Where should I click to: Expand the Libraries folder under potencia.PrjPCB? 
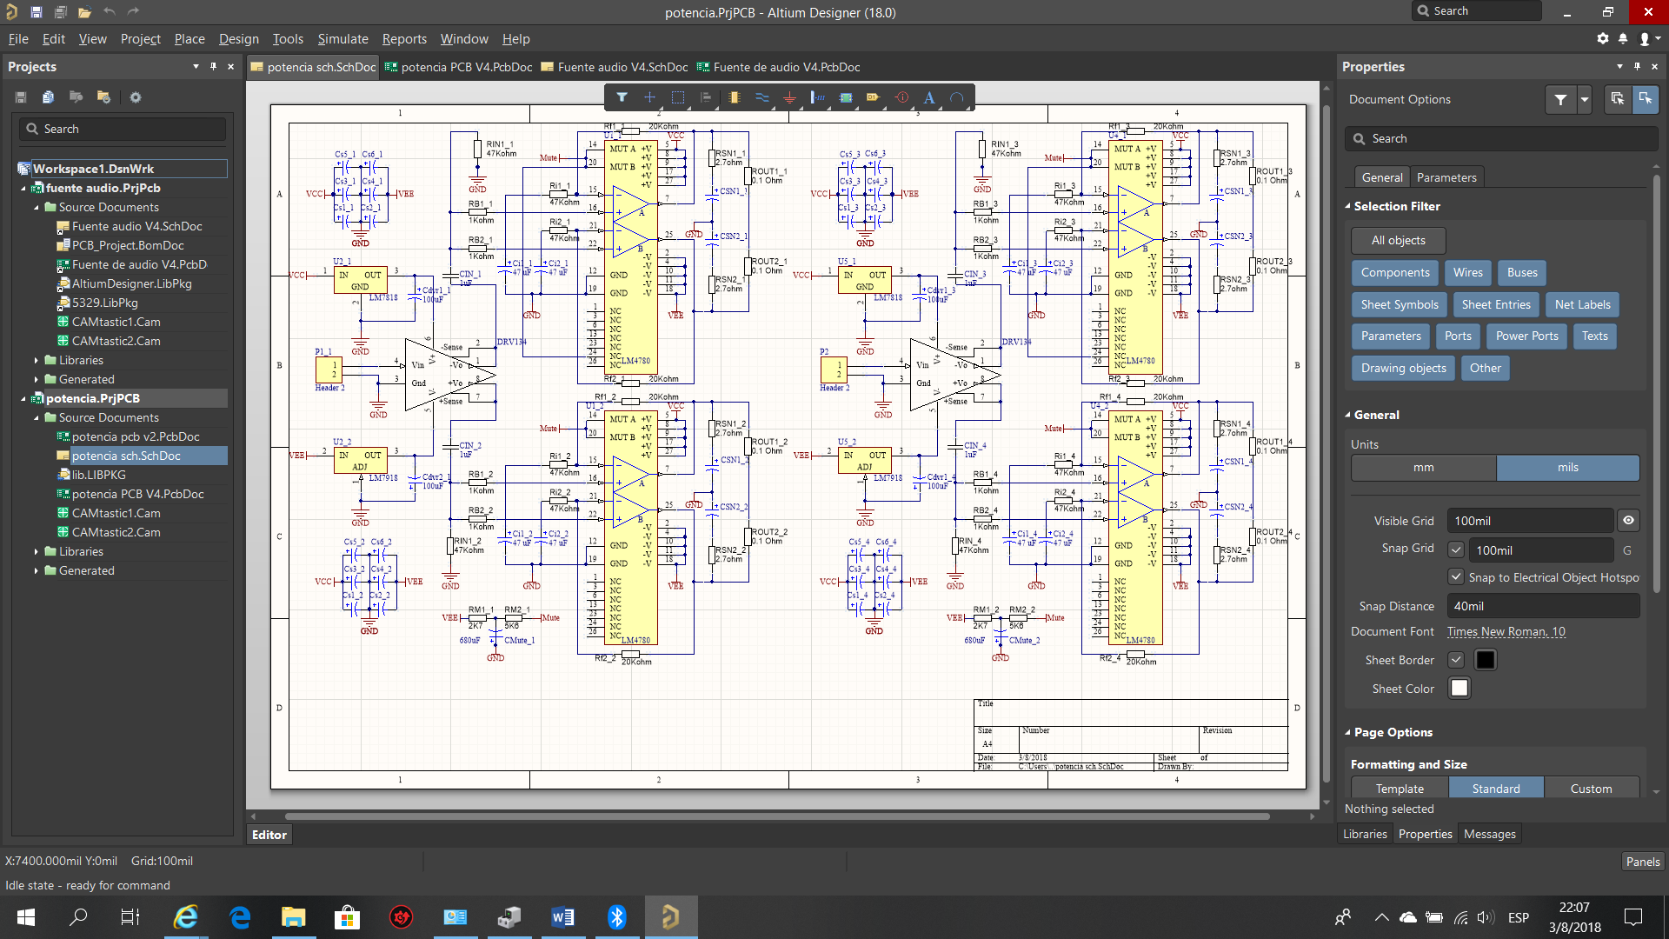[37, 551]
